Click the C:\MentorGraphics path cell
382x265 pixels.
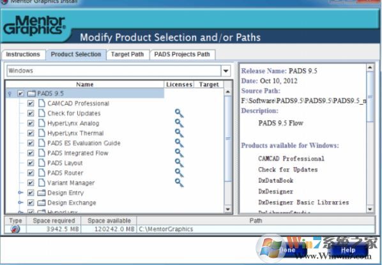pyautogui.click(x=256, y=229)
